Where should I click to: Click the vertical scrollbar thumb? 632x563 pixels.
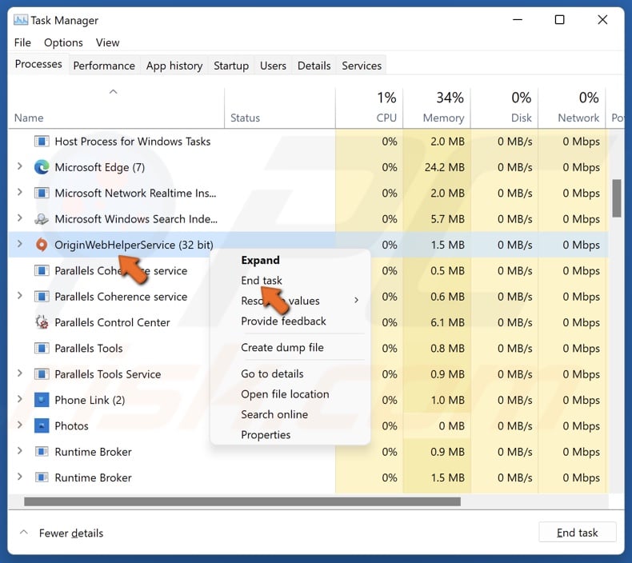616,198
